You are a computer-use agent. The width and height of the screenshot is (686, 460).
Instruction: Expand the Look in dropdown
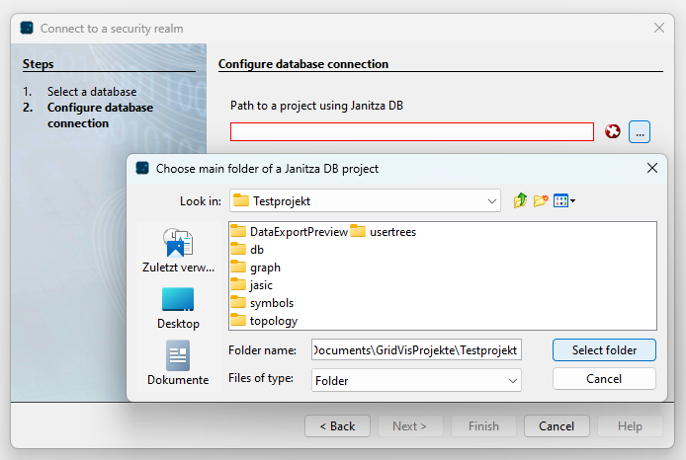coord(492,200)
